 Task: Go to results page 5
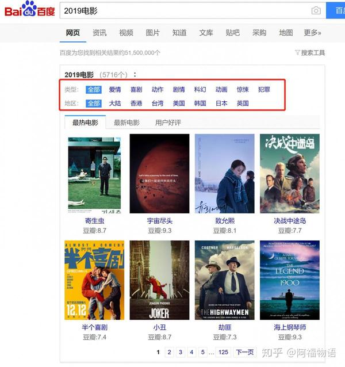point(203,352)
